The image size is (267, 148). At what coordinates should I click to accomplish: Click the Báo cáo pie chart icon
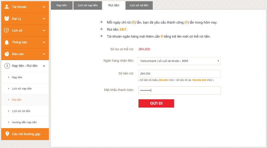7,54
